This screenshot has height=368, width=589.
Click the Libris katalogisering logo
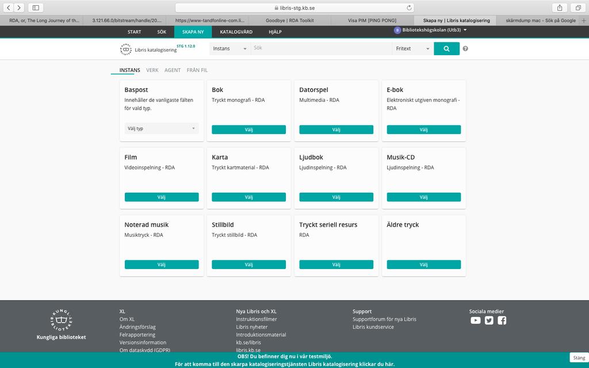[x=148, y=49]
